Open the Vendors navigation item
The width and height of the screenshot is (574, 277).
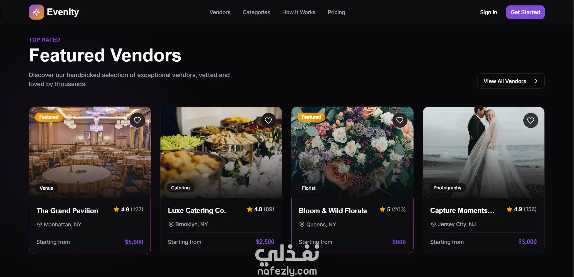click(220, 12)
